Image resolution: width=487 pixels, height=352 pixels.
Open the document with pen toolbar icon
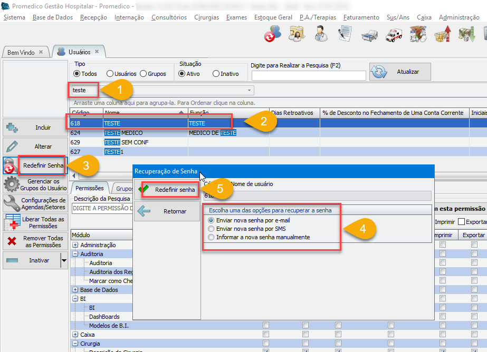tap(345, 36)
